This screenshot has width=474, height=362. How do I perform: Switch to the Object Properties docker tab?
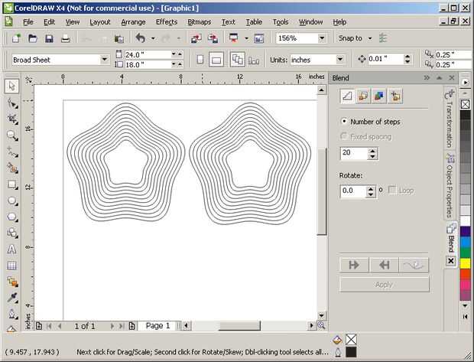[x=450, y=186]
